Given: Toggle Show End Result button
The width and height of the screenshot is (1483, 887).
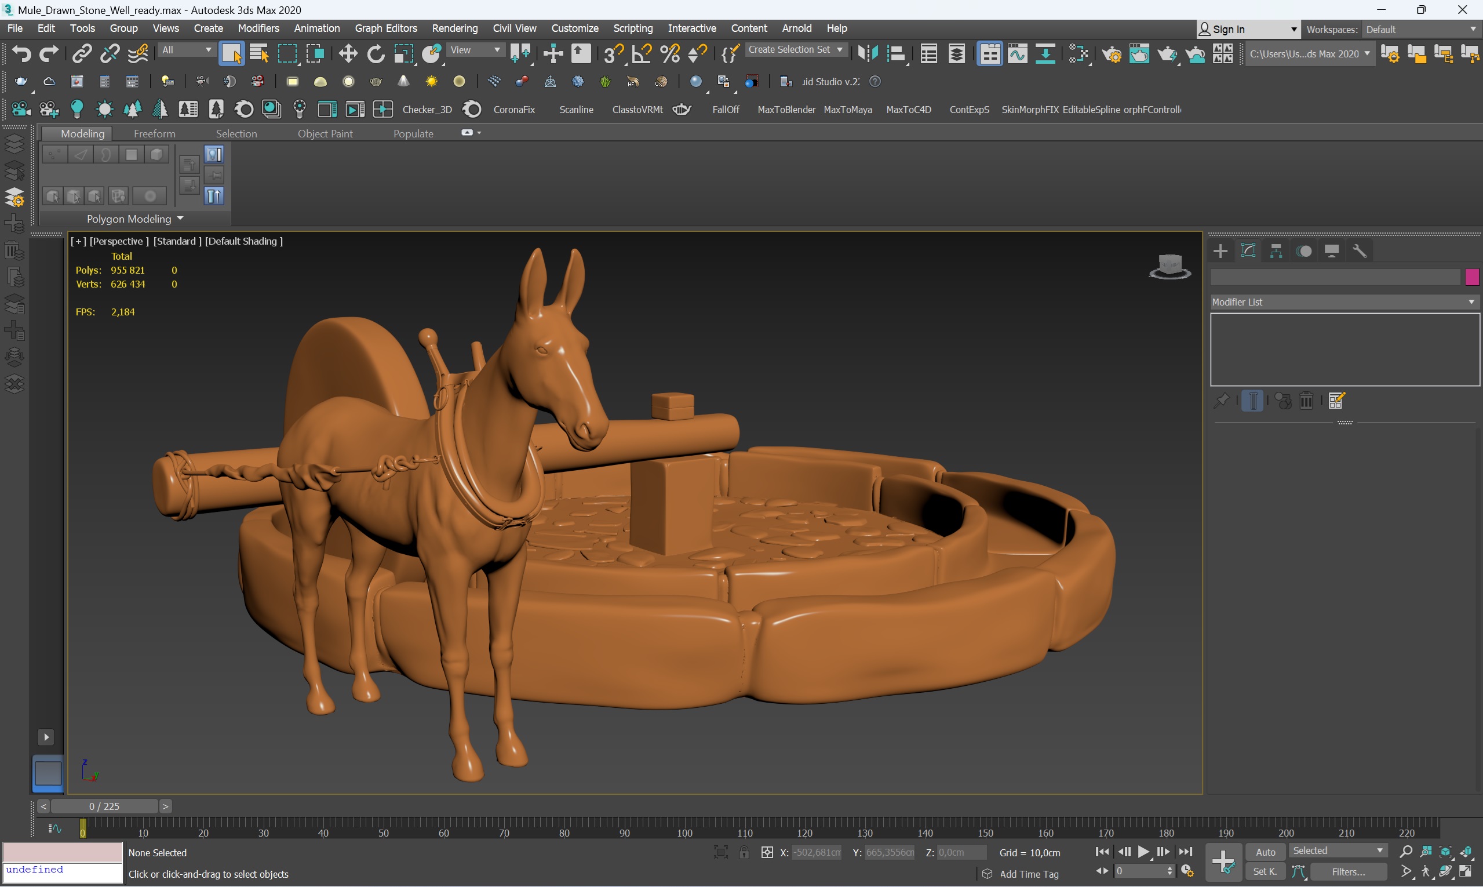Looking at the screenshot, I should point(1252,401).
